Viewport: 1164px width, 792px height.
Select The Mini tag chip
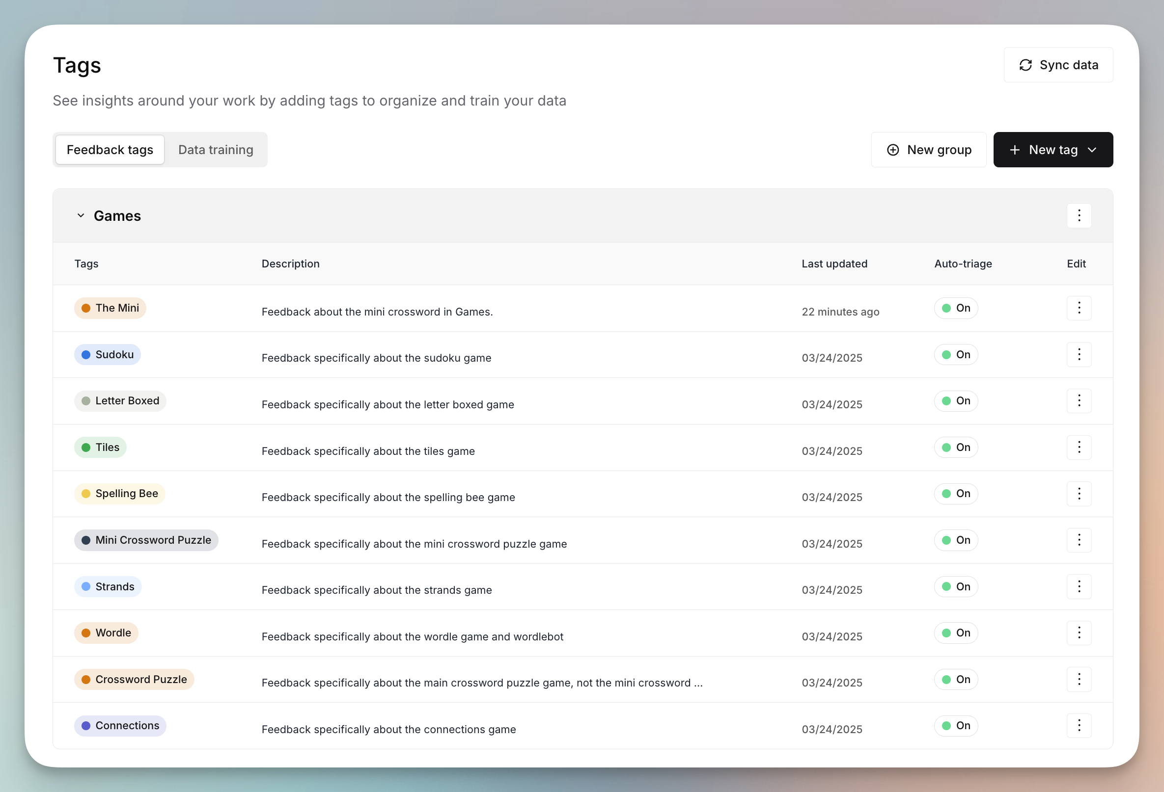click(x=110, y=308)
